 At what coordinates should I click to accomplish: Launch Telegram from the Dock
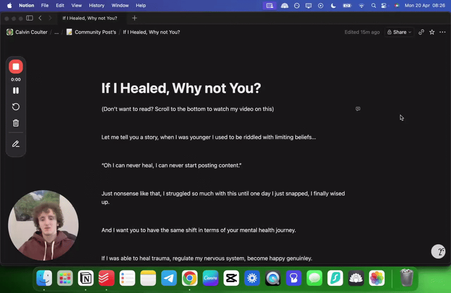tap(169, 278)
